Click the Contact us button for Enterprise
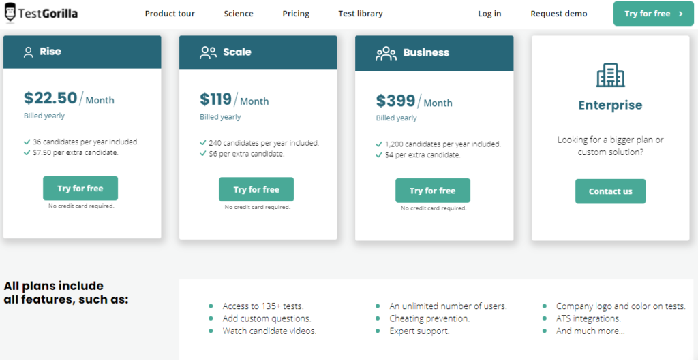The image size is (698, 360). pyautogui.click(x=610, y=191)
